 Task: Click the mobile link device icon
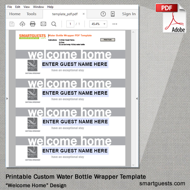(113, 14)
